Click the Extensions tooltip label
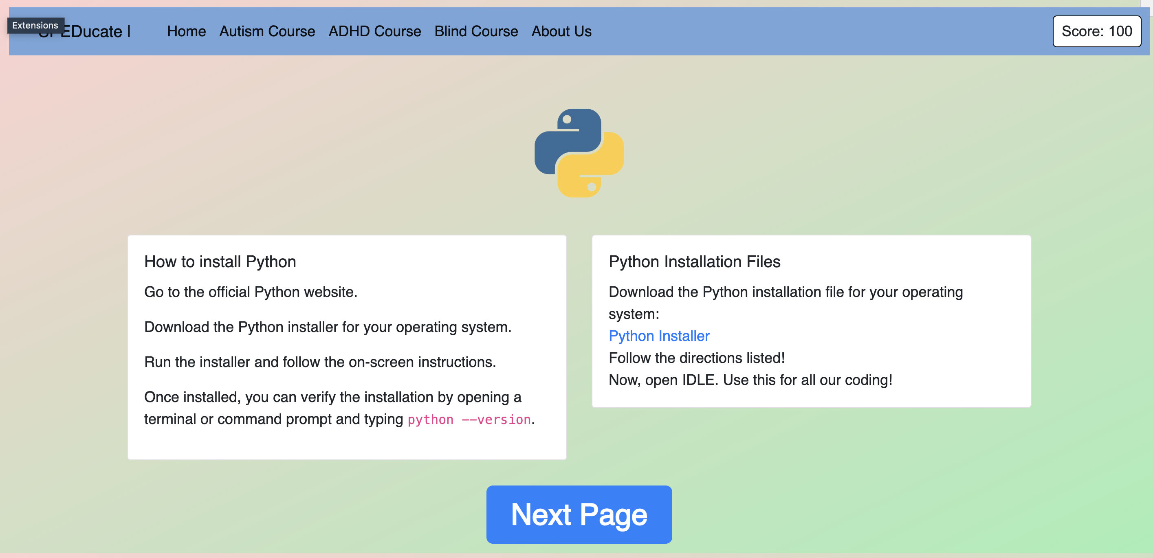This screenshot has height=558, width=1153. [x=35, y=25]
